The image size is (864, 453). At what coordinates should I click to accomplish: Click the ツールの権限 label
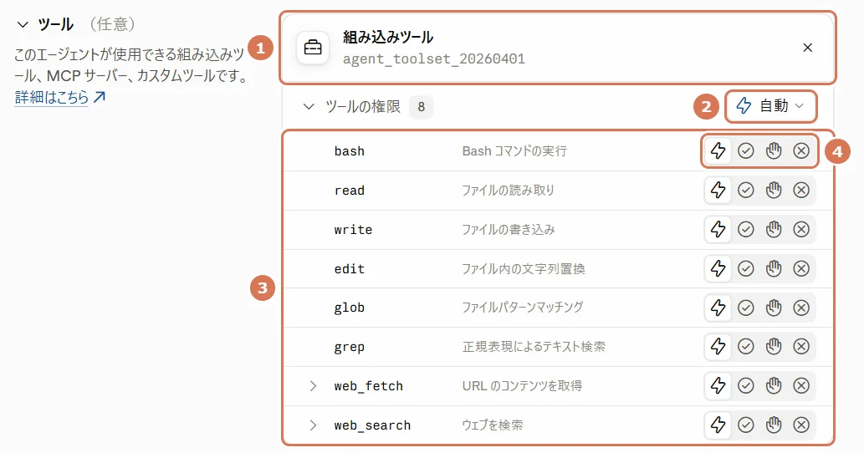[x=362, y=106]
